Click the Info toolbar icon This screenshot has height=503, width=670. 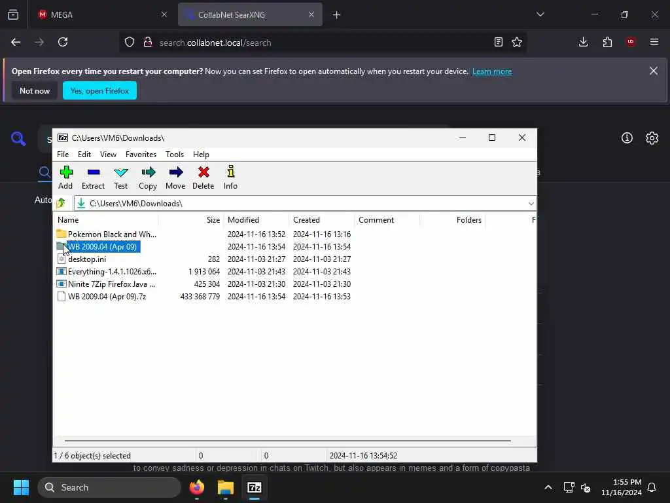231,177
